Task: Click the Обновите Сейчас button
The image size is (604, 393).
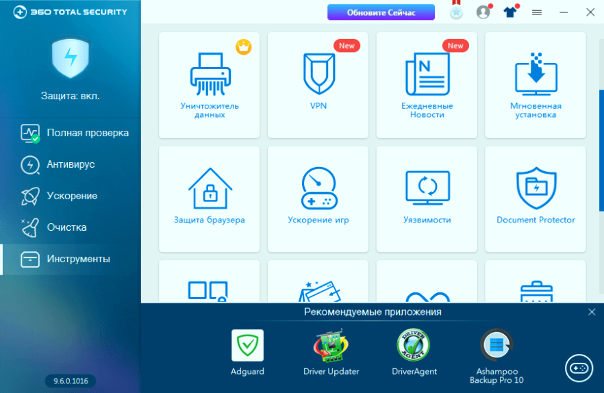Action: coord(381,12)
